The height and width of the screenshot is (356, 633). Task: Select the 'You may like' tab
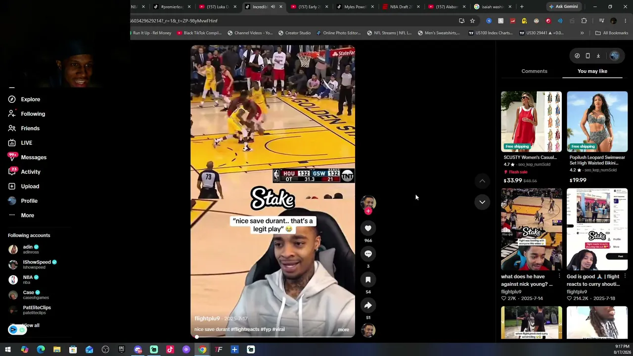click(592, 71)
